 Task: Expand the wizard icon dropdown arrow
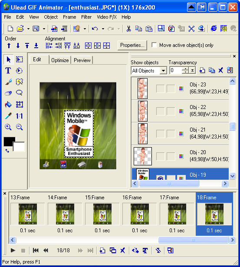pyautogui.click(x=85, y=29)
